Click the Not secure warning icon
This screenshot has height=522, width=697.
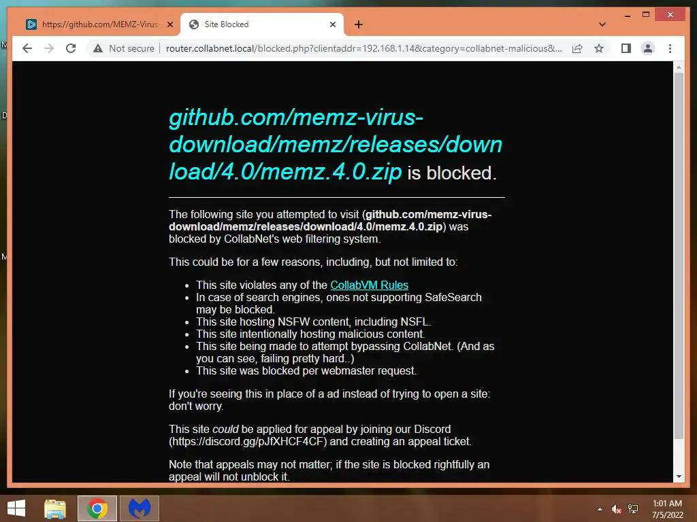tap(98, 48)
